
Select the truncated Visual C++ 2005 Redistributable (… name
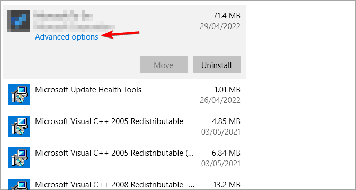point(114,153)
